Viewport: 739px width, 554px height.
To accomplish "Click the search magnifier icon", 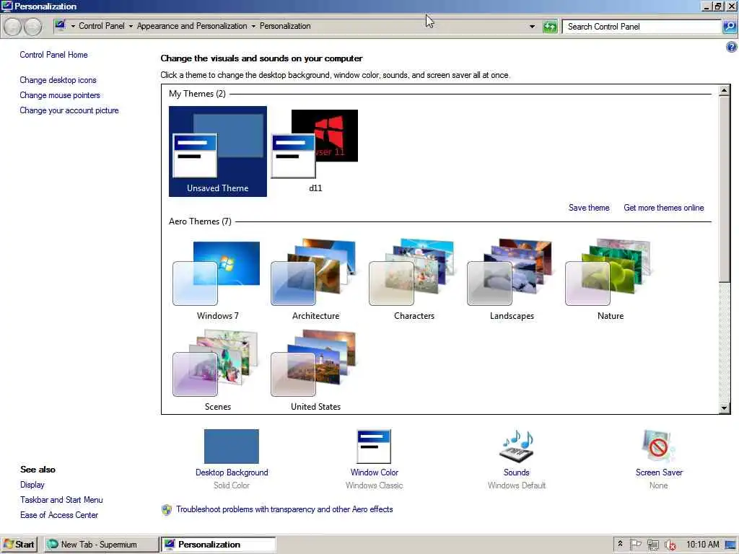I will 729,27.
